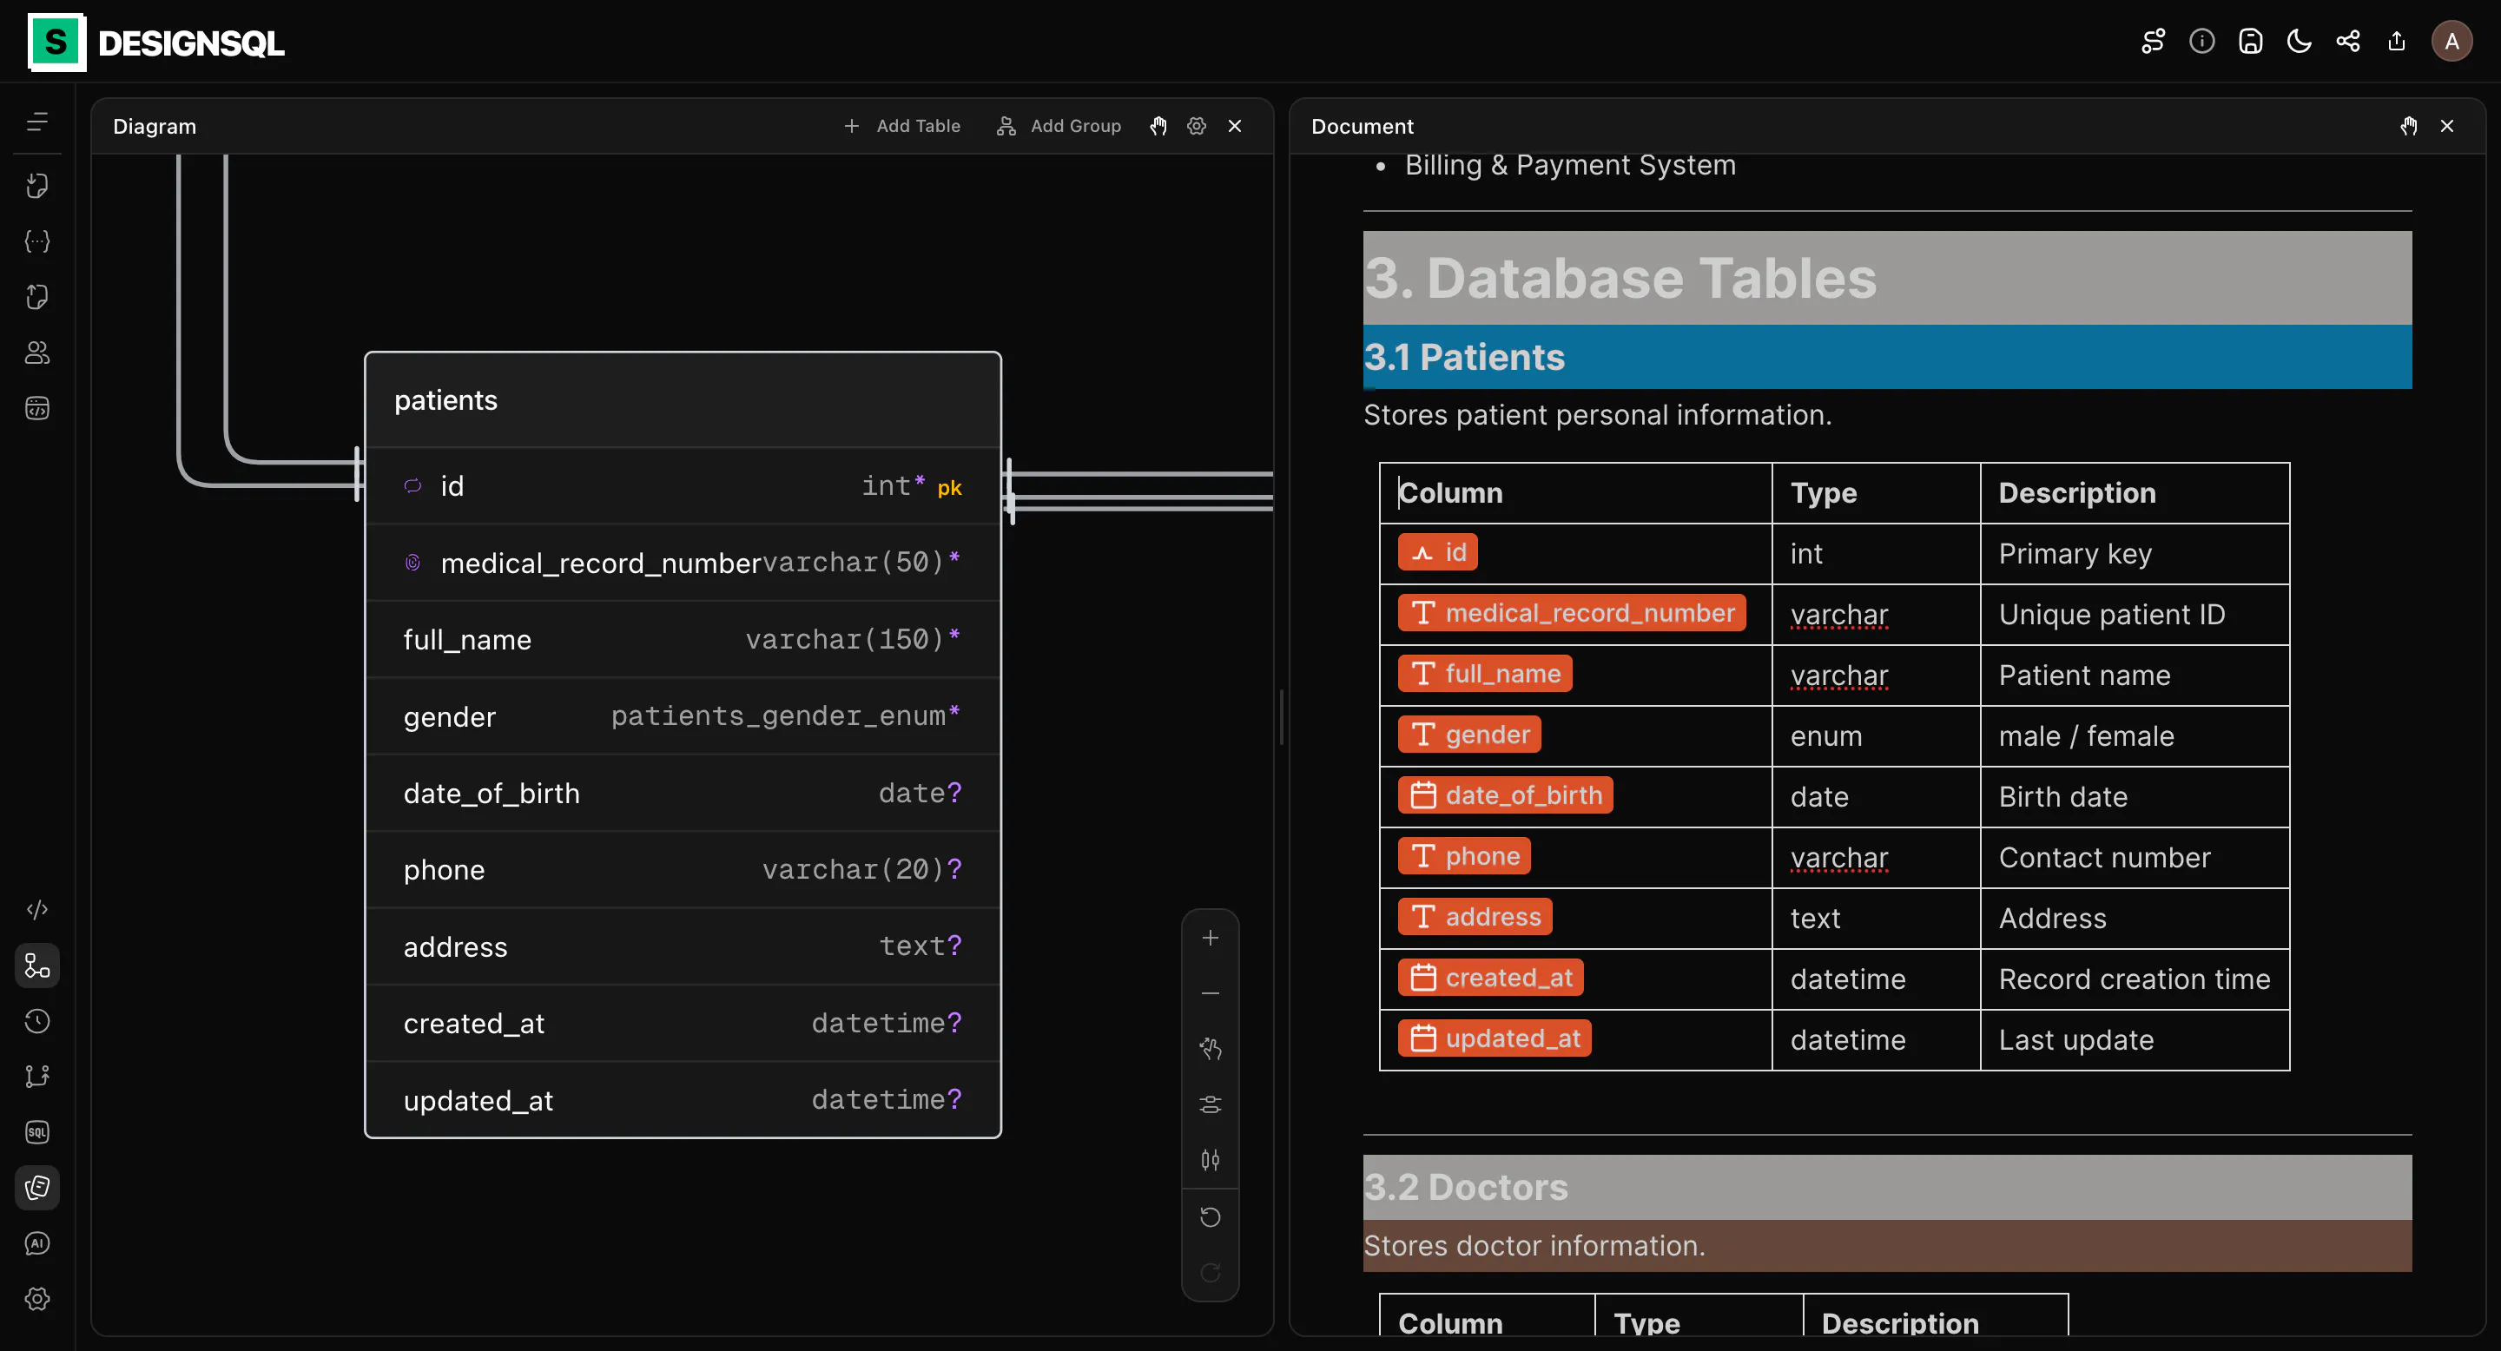This screenshot has height=1351, width=2501.
Task: Open the code view angle-brackets icon
Action: pyautogui.click(x=36, y=909)
